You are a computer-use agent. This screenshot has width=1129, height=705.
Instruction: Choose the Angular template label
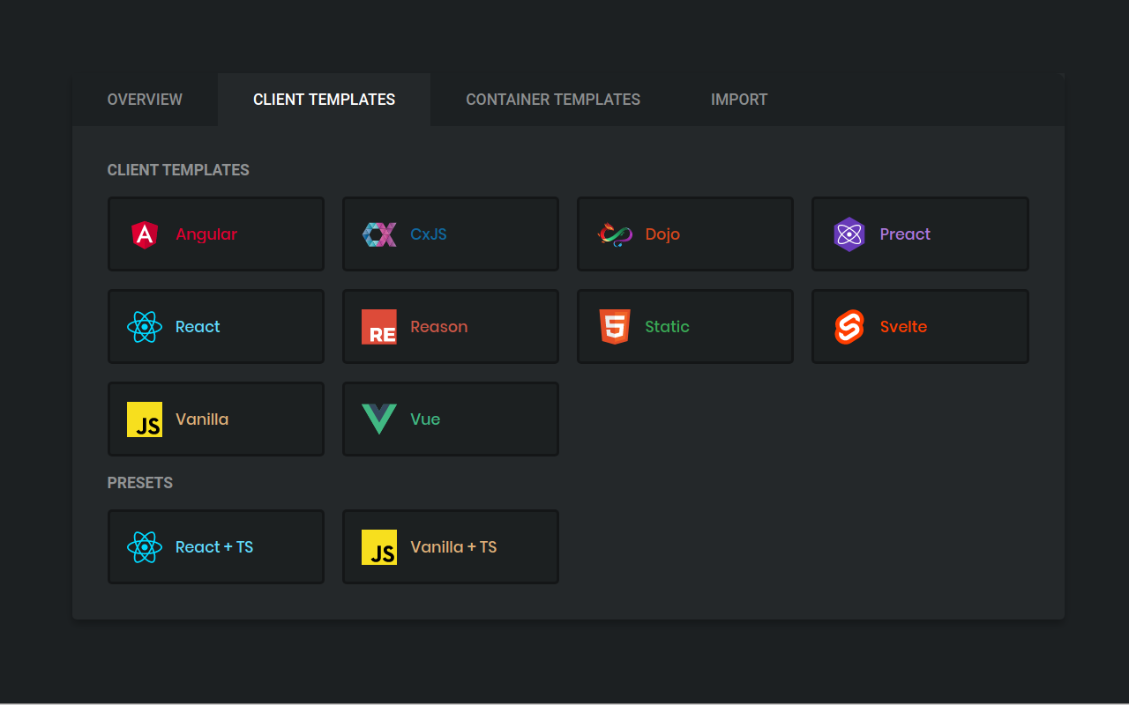point(206,234)
